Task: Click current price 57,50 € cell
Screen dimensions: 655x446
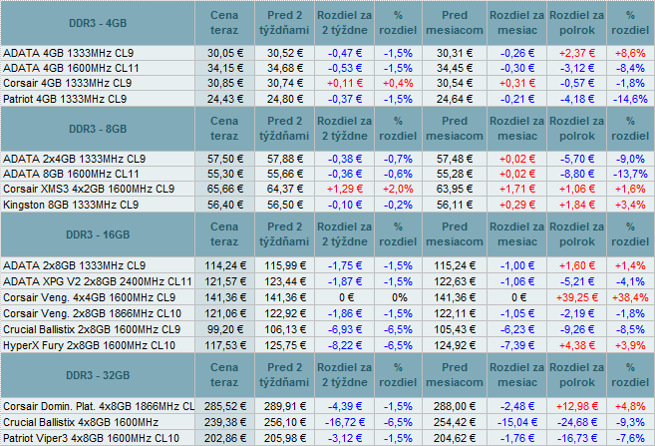Action: tap(225, 159)
